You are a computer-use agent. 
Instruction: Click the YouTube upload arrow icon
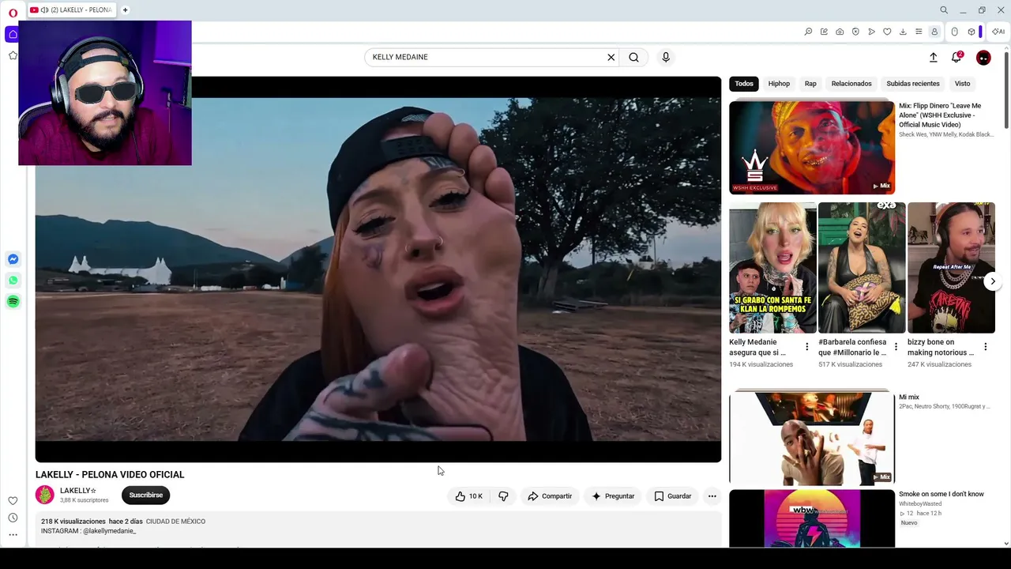[x=933, y=57]
